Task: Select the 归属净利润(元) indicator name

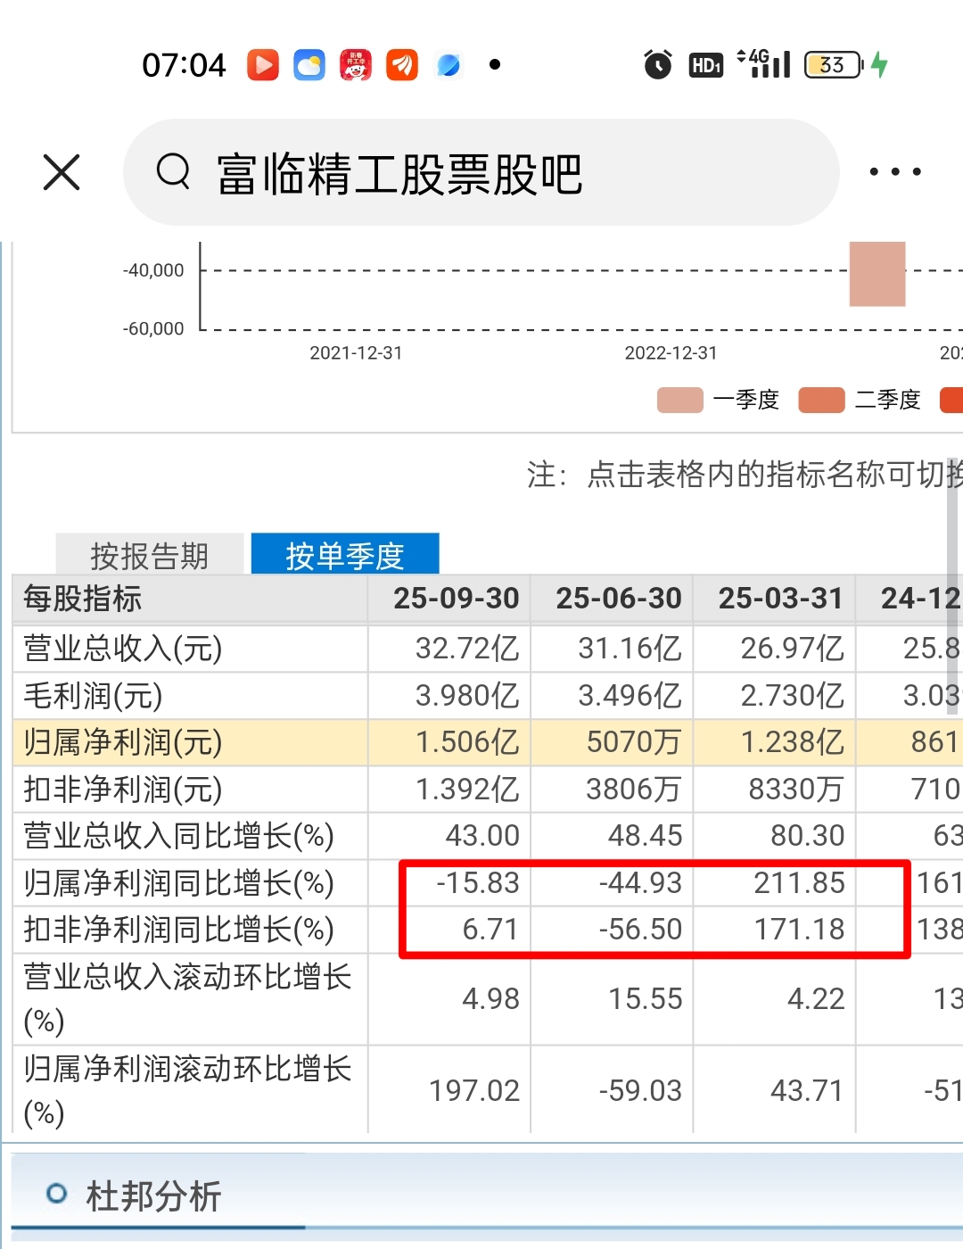Action: coord(123,742)
